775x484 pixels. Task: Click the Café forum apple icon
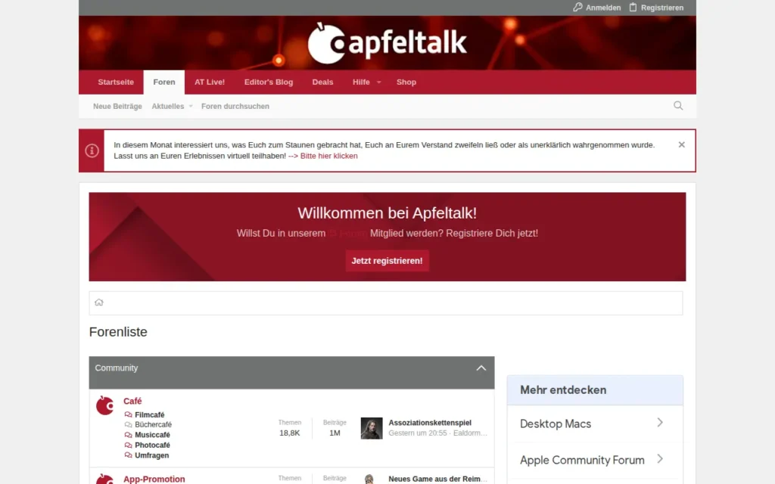click(x=104, y=405)
